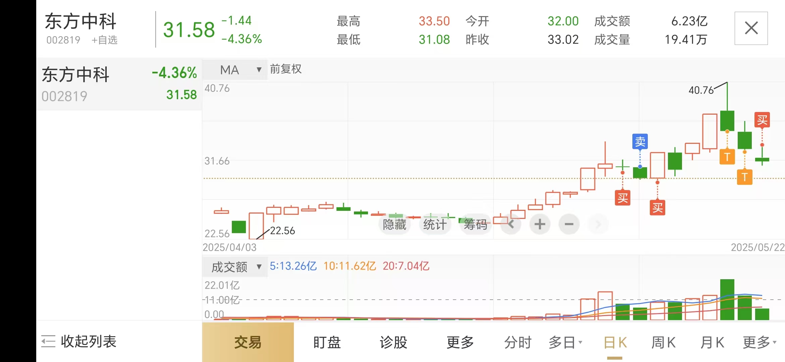
Task: Click the 统计 button on the chart
Action: [x=435, y=224]
